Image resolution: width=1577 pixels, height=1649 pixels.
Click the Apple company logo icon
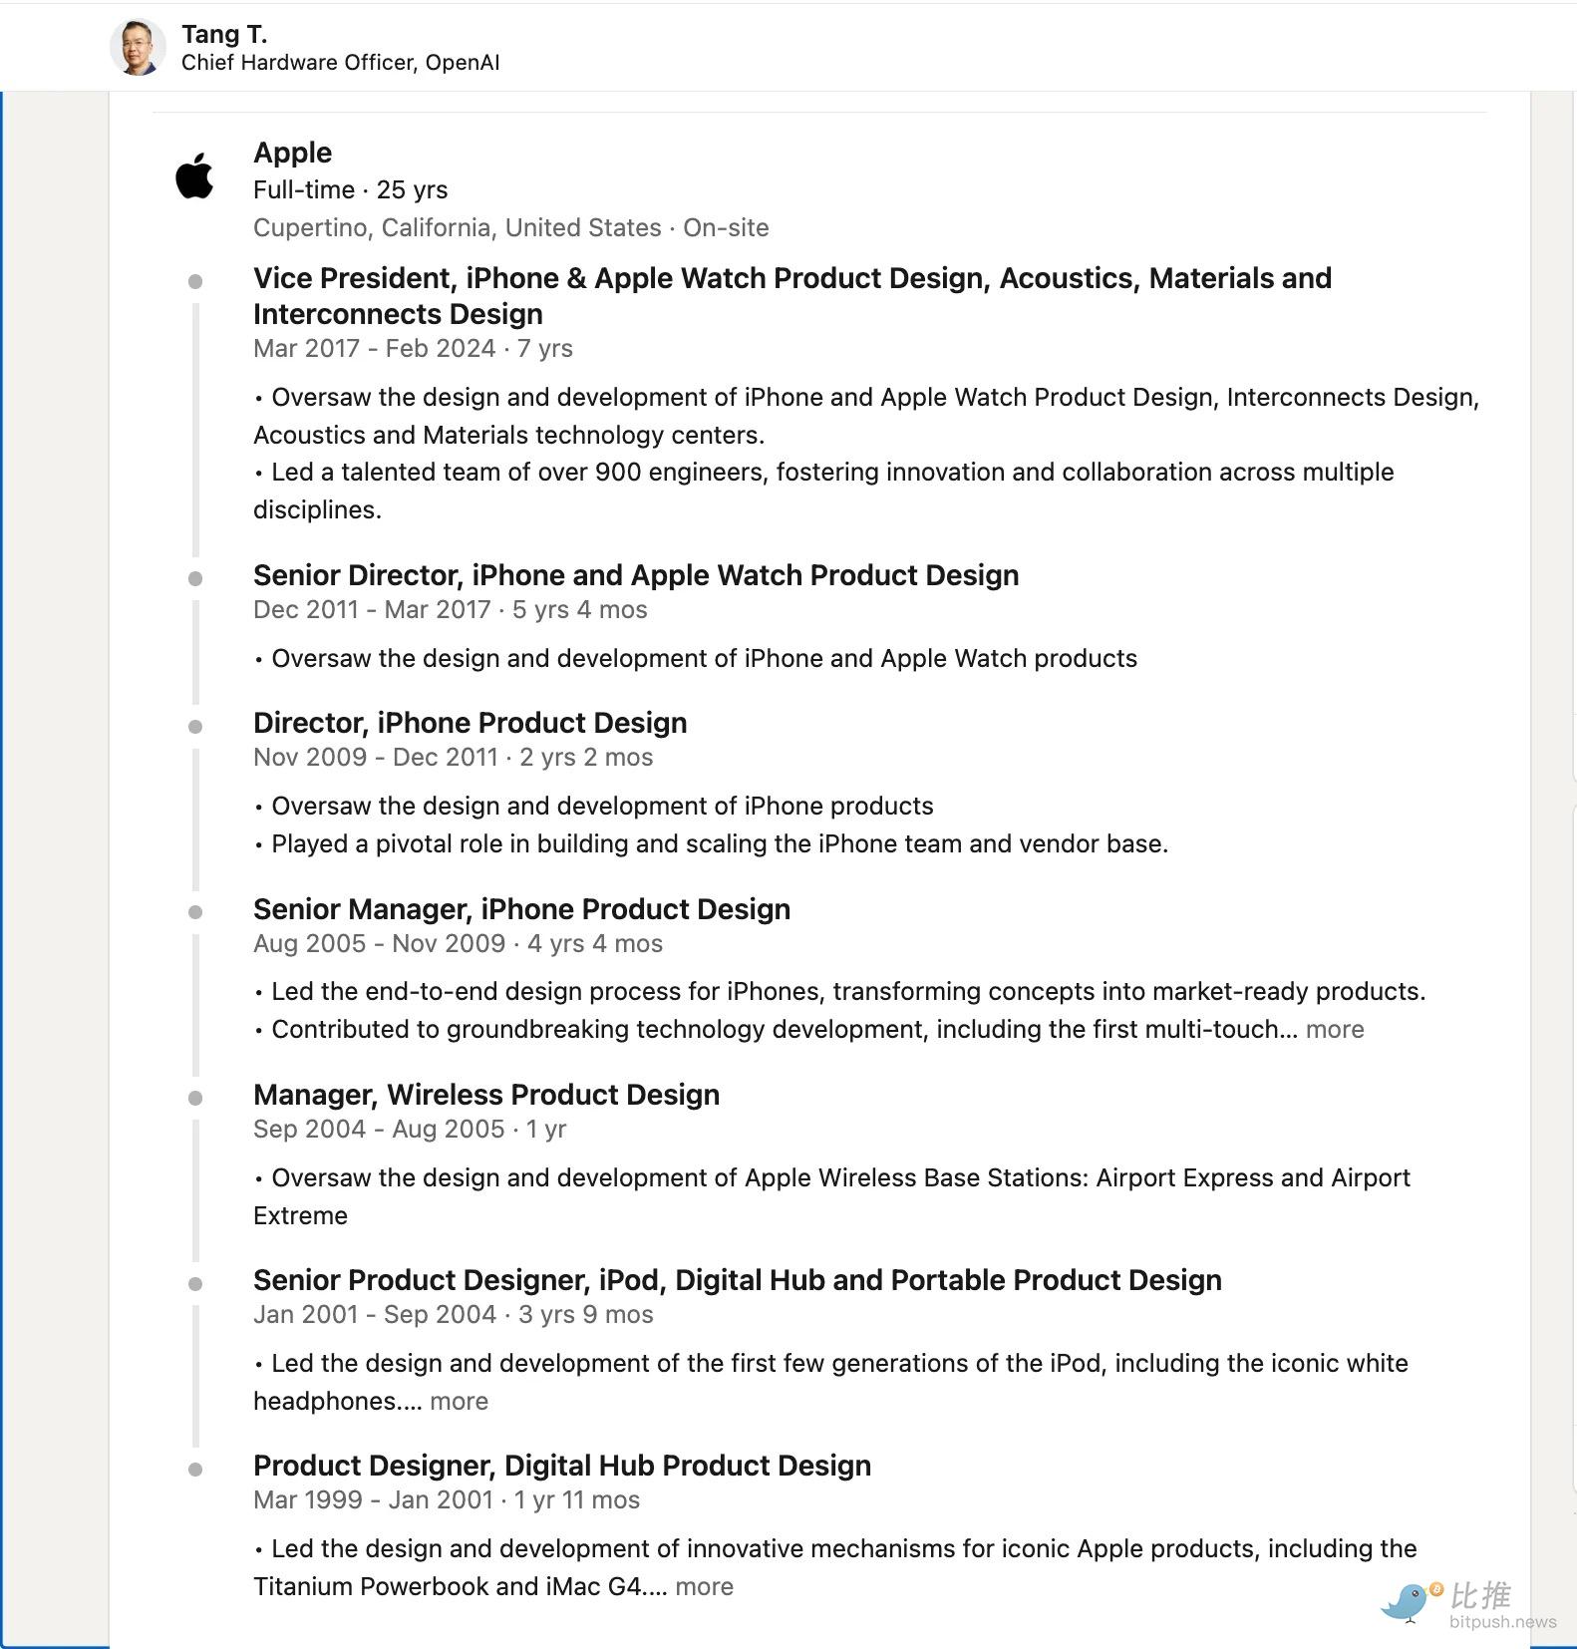click(195, 176)
